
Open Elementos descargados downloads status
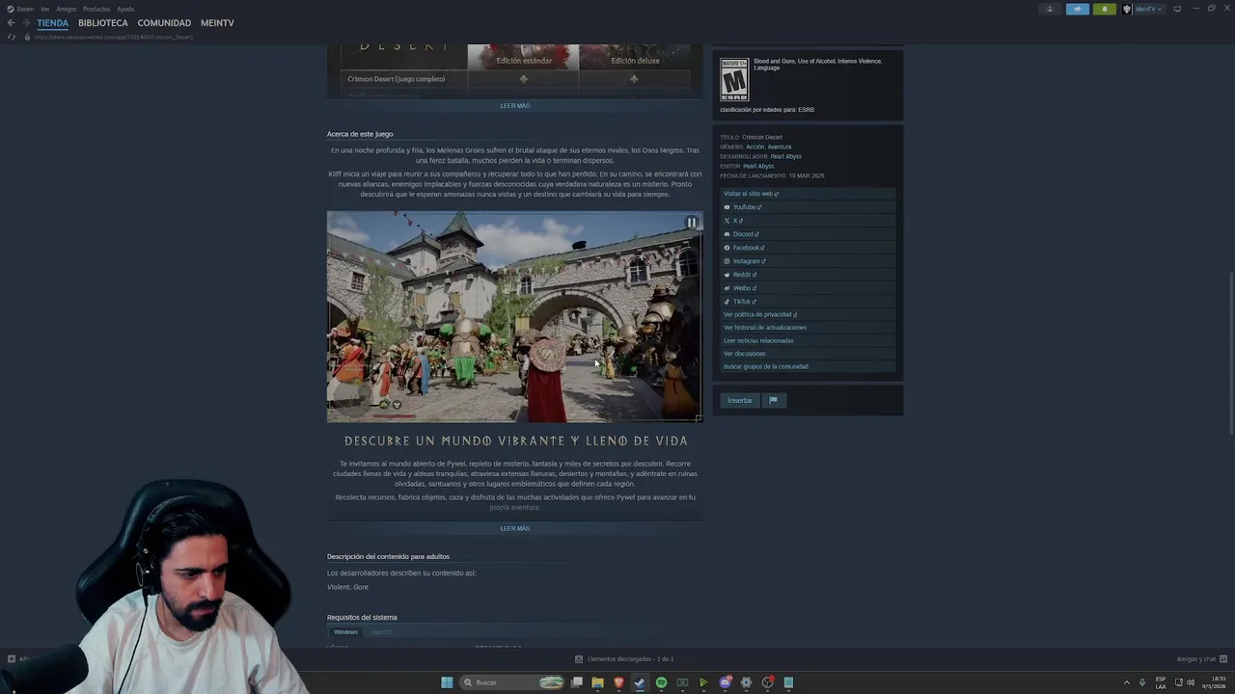coord(624,659)
